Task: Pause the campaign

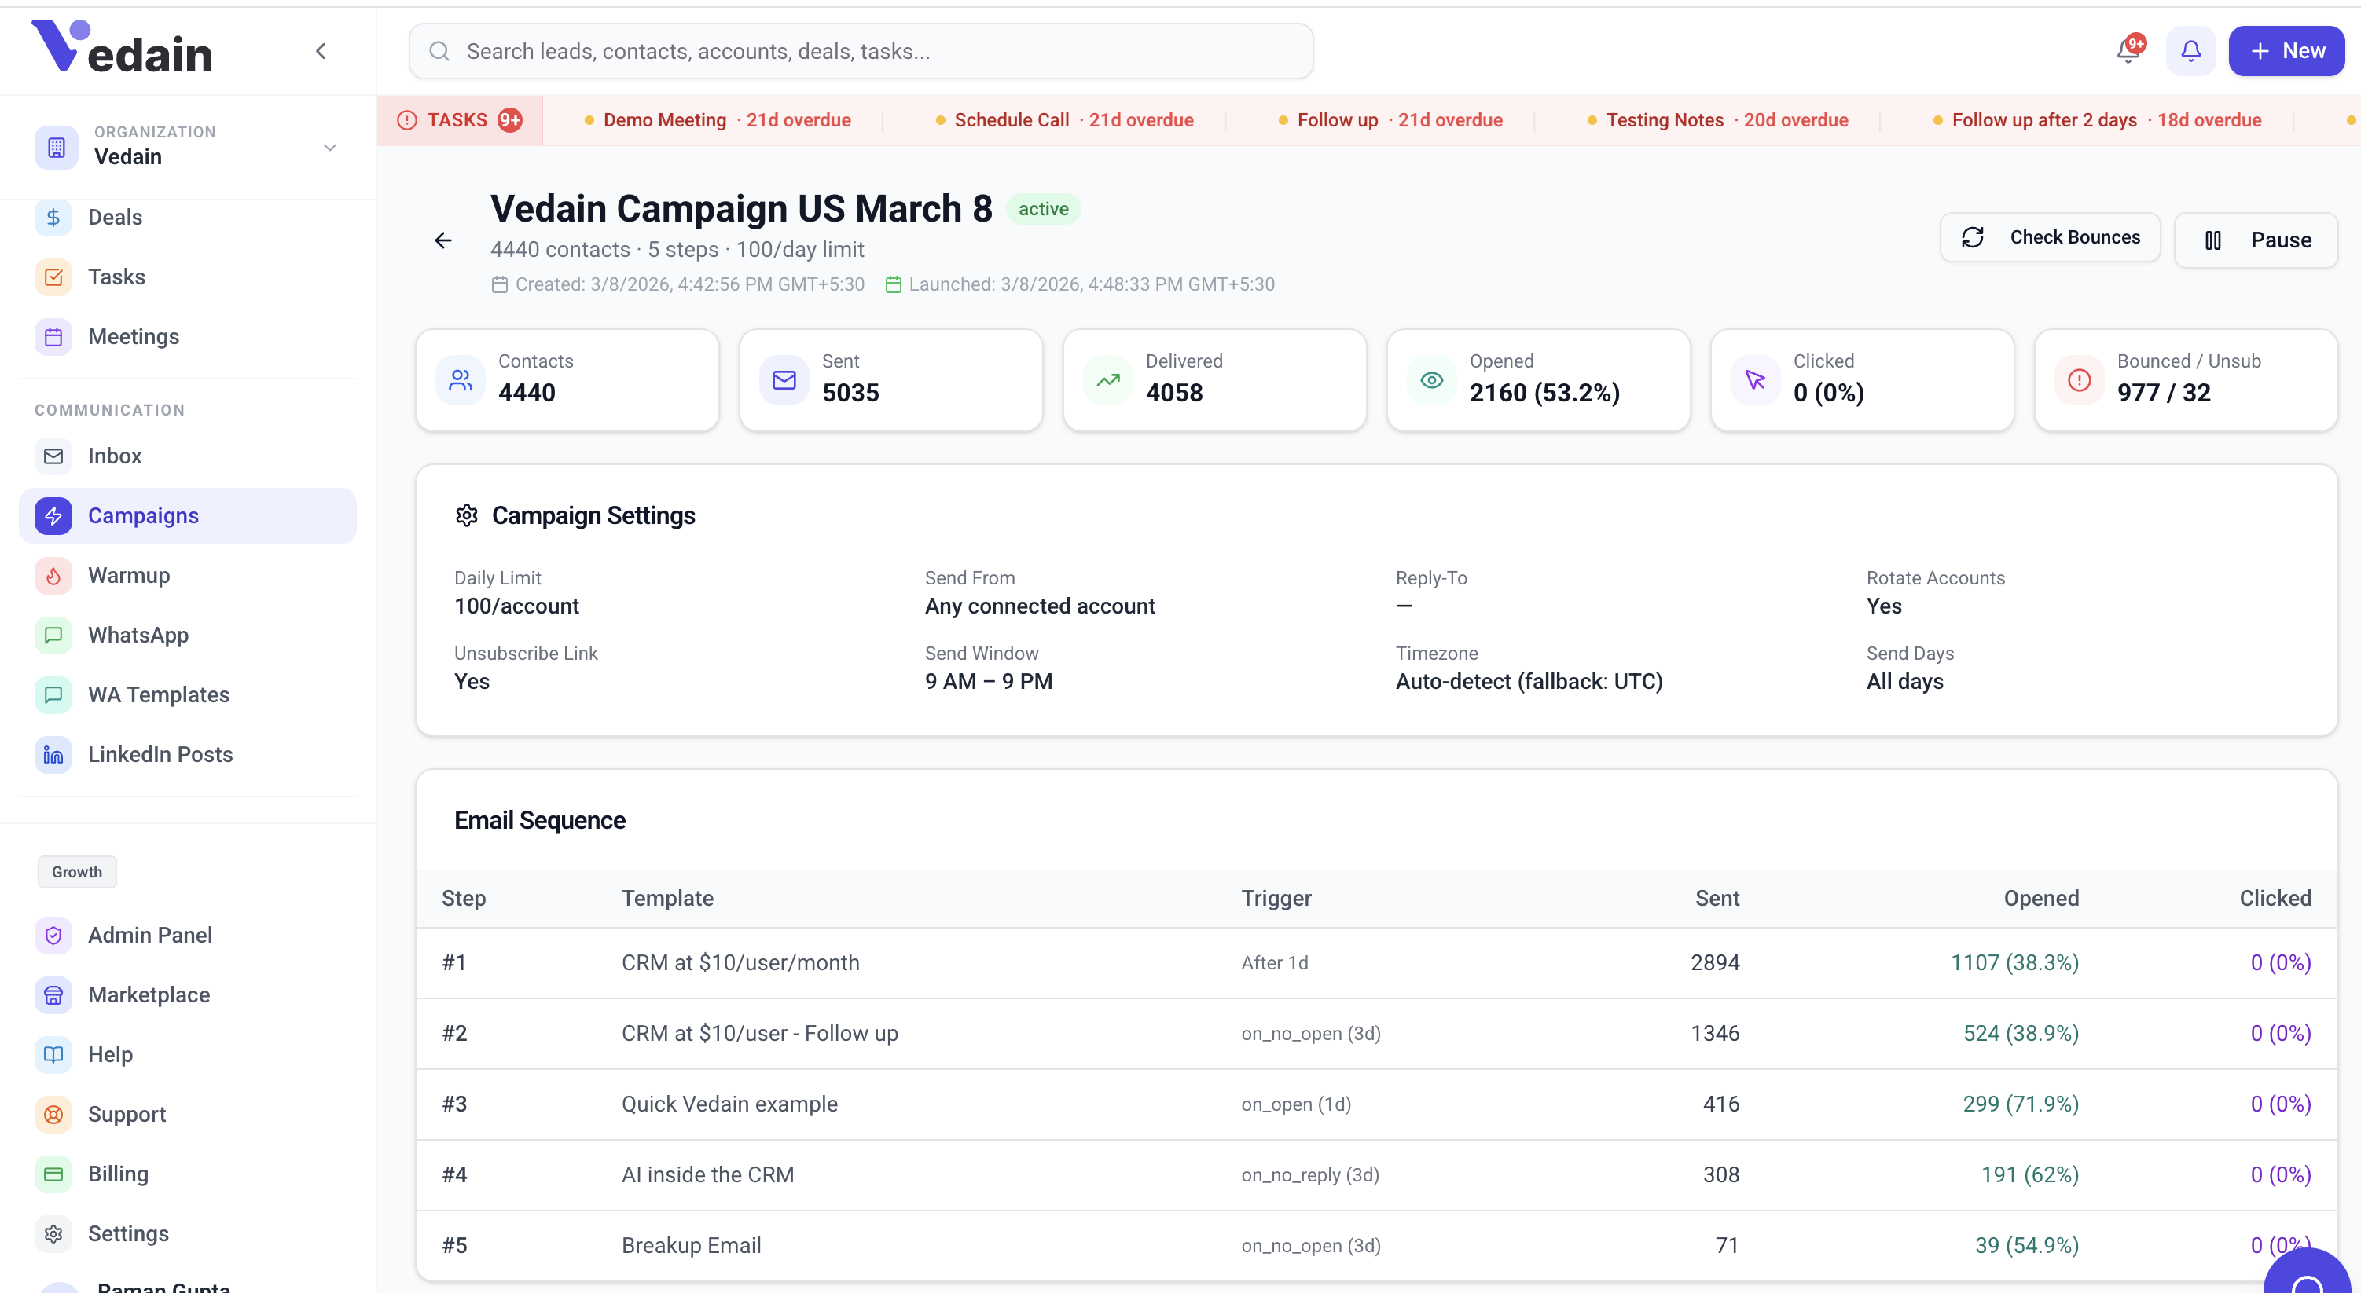Action: pos(2256,240)
